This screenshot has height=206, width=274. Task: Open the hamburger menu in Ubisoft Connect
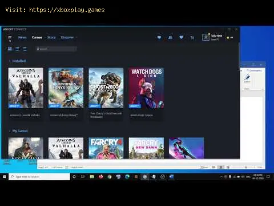coord(10,37)
